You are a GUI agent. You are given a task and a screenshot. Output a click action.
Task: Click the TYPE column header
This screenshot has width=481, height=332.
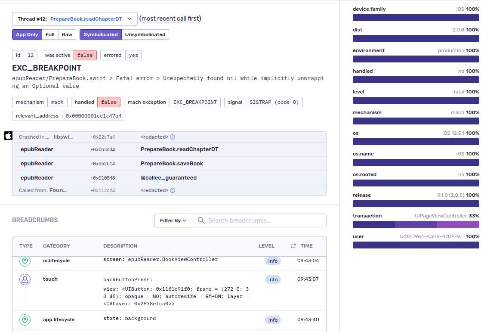point(26,246)
